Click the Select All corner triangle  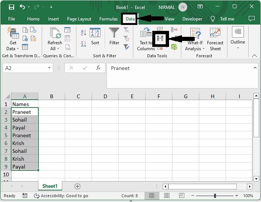8,96
